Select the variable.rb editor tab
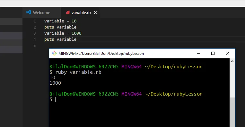The image size is (245, 127). (81, 13)
